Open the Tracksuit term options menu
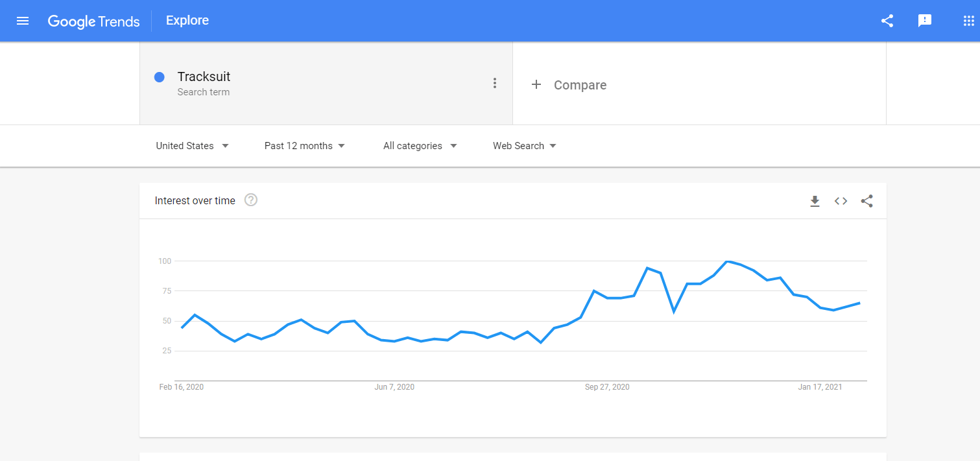Viewport: 980px width, 461px height. click(x=495, y=83)
